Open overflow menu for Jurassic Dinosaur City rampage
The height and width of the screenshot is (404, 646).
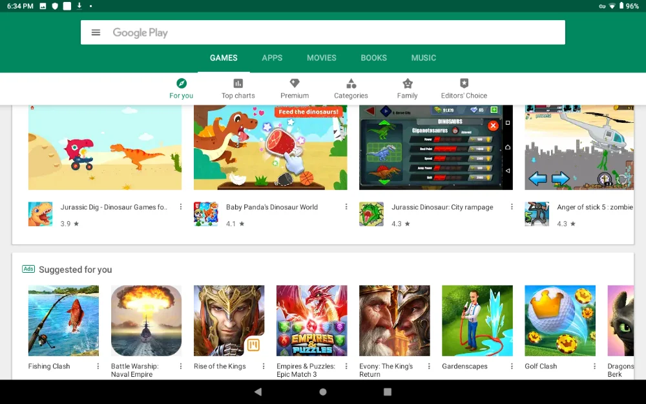pos(512,207)
